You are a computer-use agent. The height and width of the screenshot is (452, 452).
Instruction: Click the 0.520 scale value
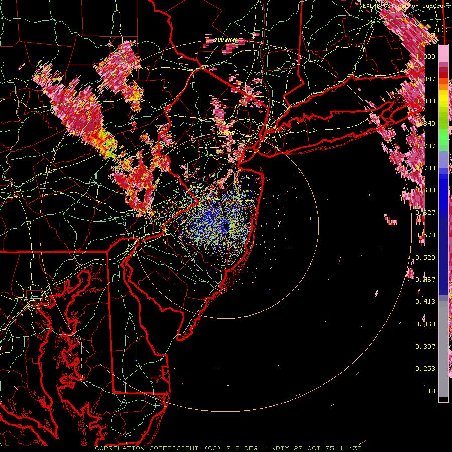(x=425, y=257)
